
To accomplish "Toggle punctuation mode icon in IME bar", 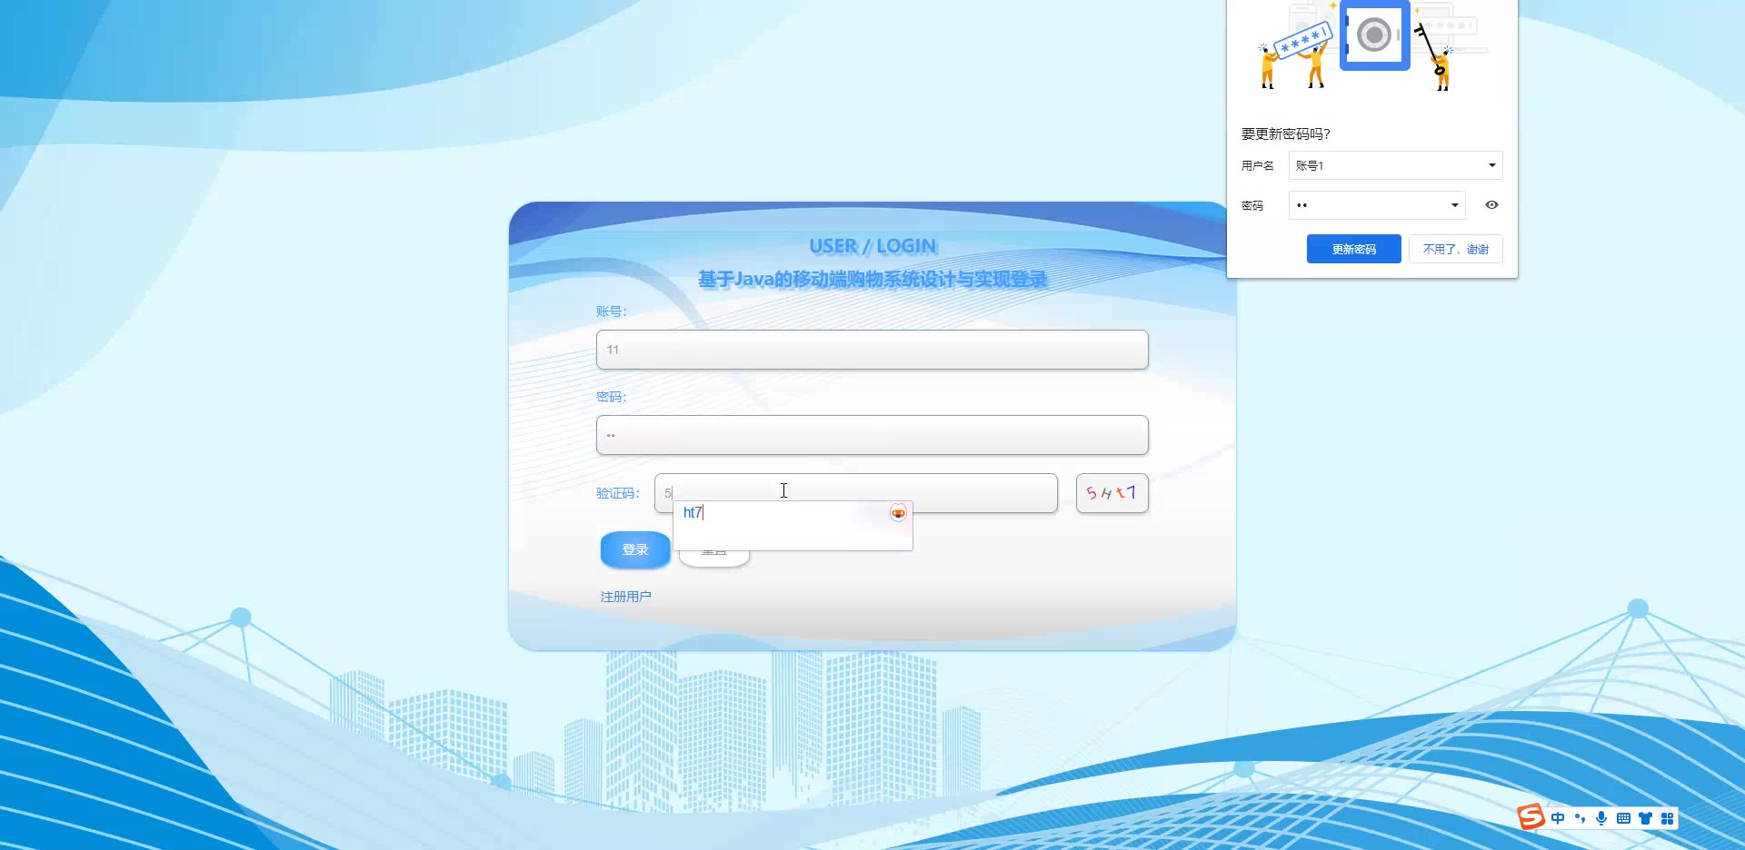I will [x=1580, y=818].
